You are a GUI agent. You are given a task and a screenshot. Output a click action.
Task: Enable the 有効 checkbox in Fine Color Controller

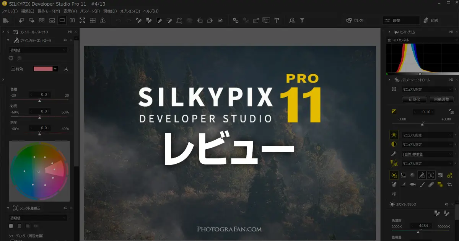[x=13, y=69]
